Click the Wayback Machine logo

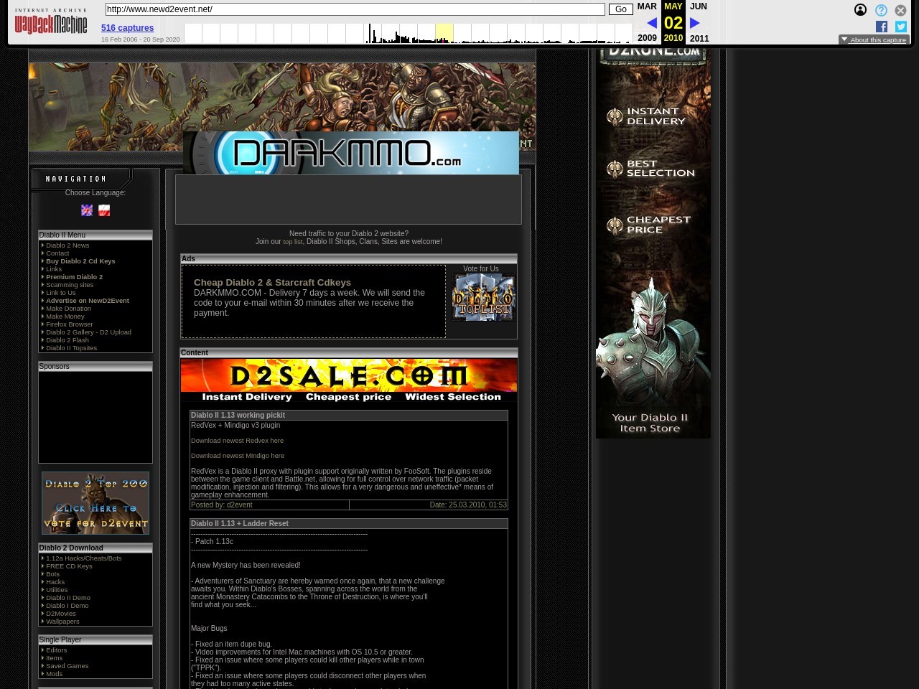(x=51, y=23)
